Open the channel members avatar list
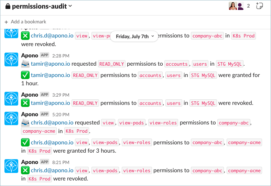The width and height of the screenshot is (271, 186). coord(236,6)
